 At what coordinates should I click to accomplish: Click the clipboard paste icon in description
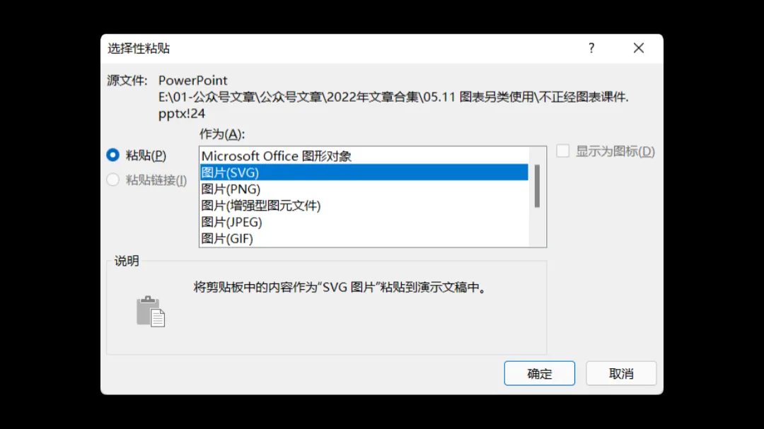(x=151, y=312)
